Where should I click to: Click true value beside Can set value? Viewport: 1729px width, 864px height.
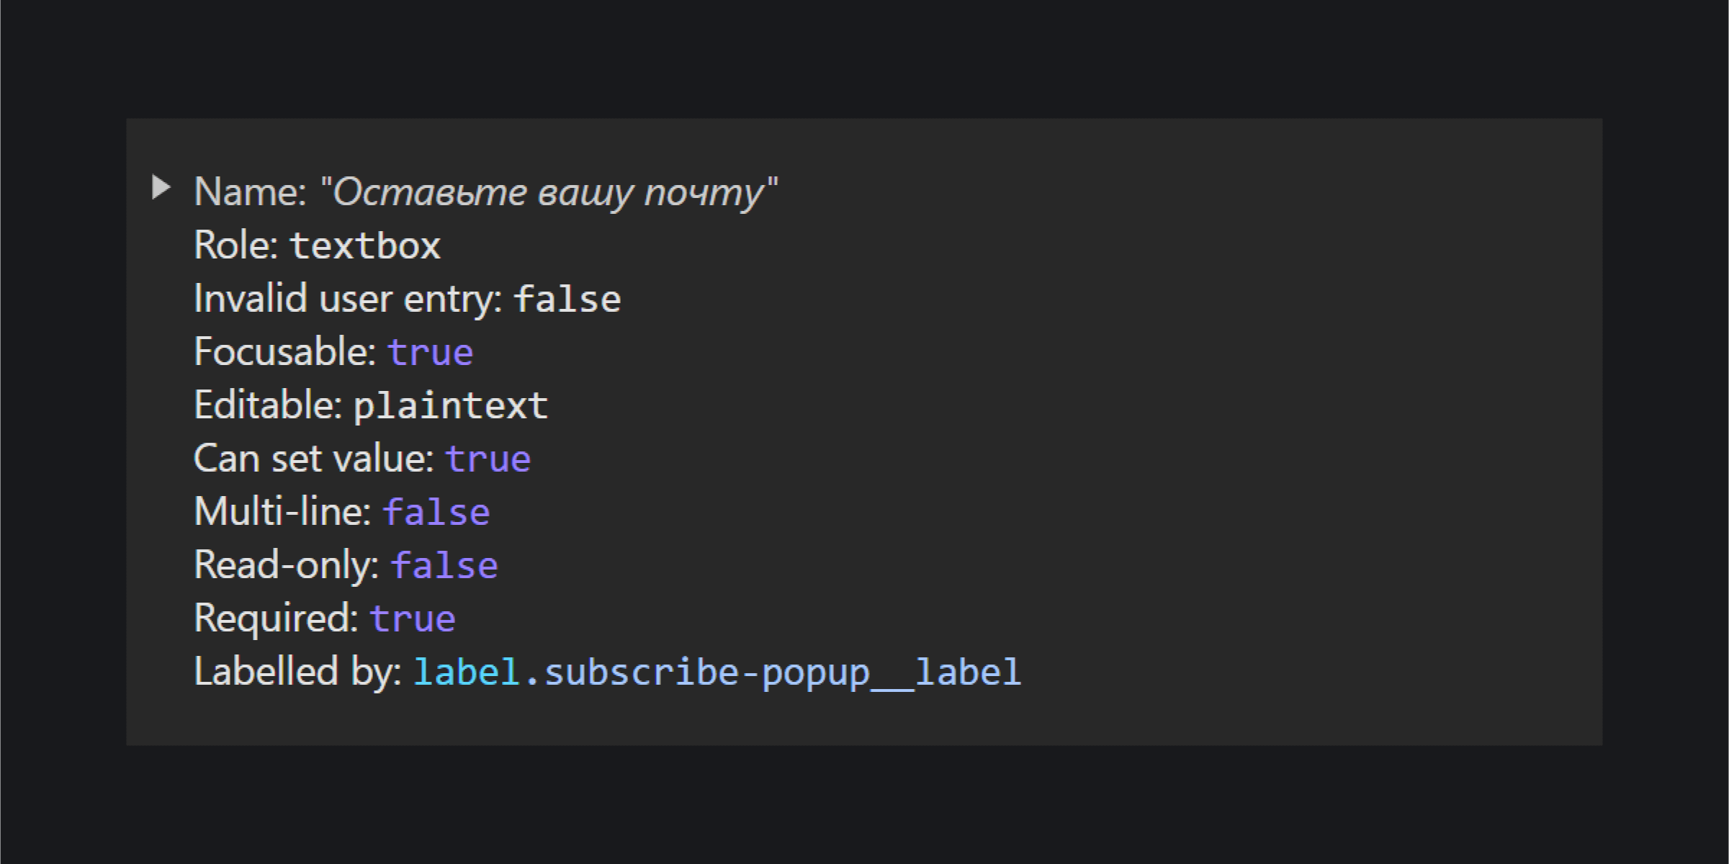point(488,459)
